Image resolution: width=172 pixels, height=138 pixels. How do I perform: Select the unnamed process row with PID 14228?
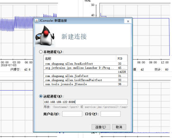coord(86,72)
